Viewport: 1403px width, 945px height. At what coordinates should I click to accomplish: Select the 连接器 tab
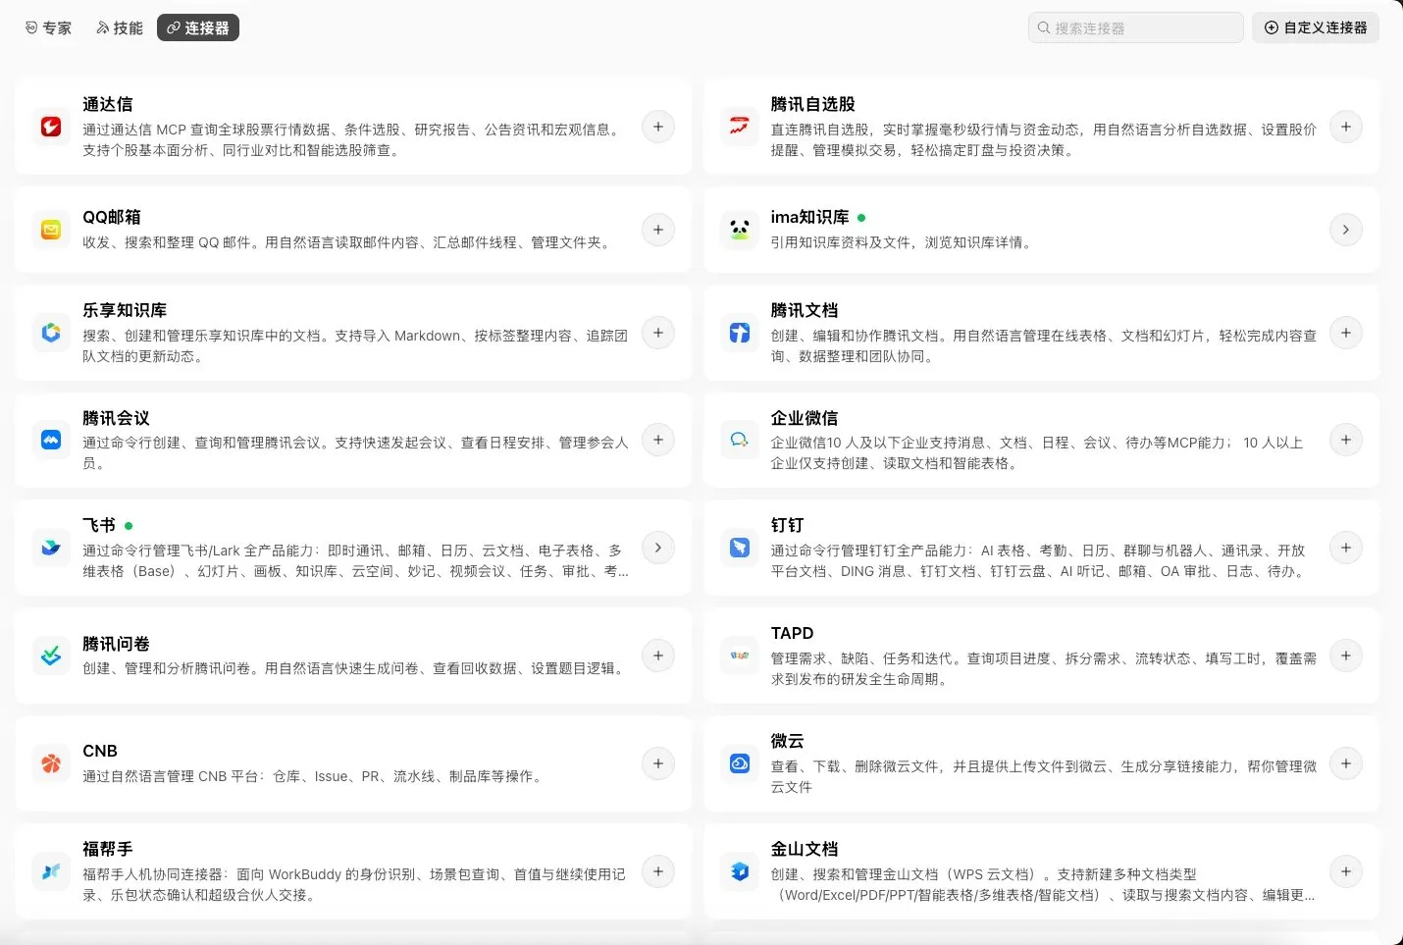198,27
